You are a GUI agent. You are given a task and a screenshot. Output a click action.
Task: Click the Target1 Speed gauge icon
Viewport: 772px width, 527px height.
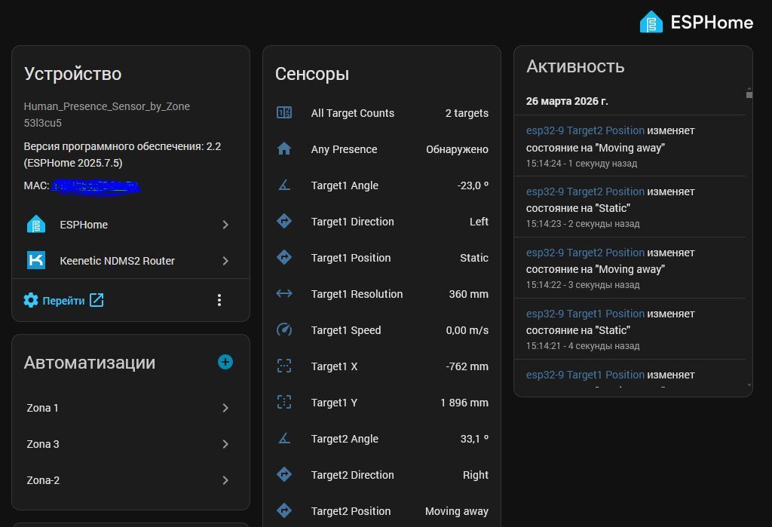[x=284, y=330]
